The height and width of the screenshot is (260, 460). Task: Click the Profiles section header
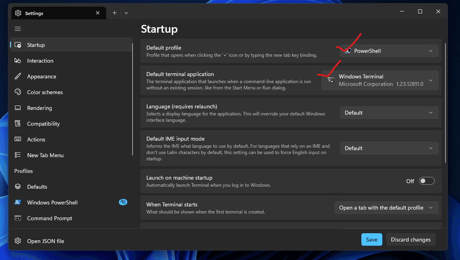23,171
